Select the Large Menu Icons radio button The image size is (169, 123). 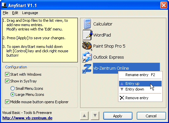coord(12,95)
